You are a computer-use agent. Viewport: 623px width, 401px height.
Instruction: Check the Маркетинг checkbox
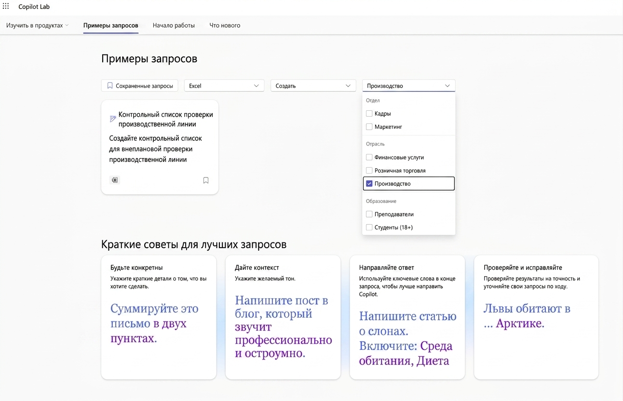click(369, 127)
